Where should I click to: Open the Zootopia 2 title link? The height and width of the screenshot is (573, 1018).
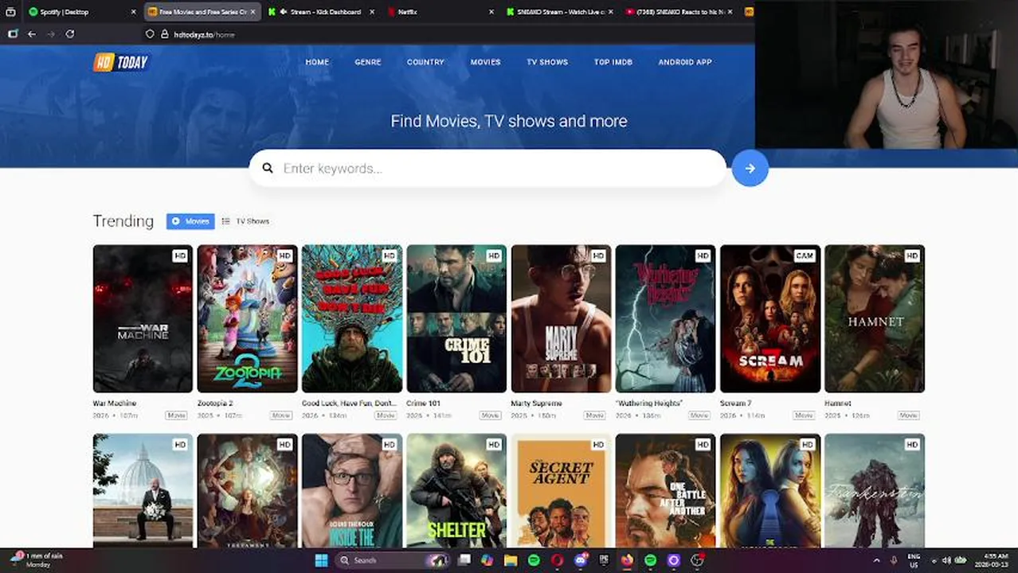click(215, 403)
